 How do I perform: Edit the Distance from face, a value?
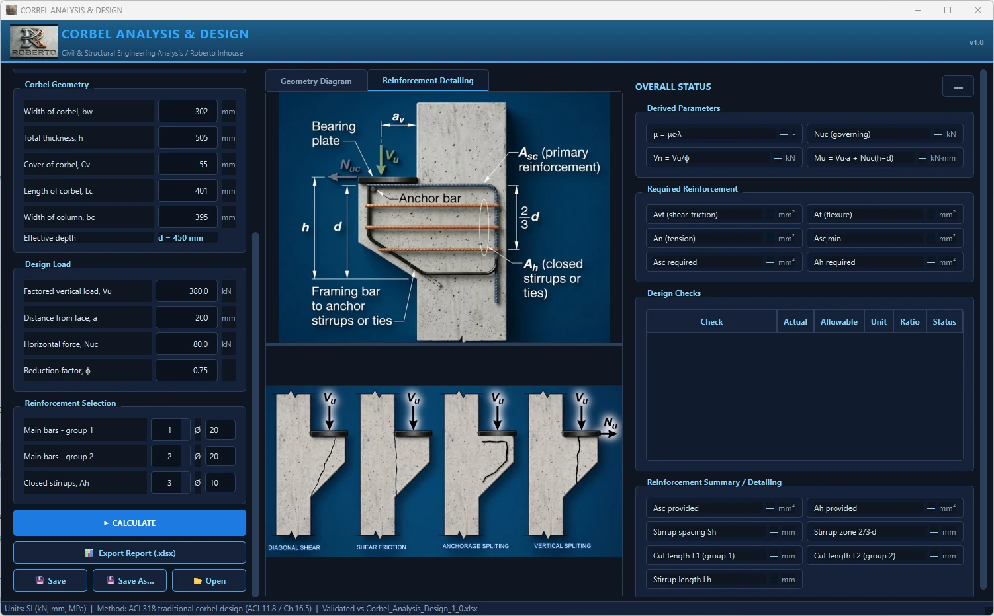pos(187,317)
